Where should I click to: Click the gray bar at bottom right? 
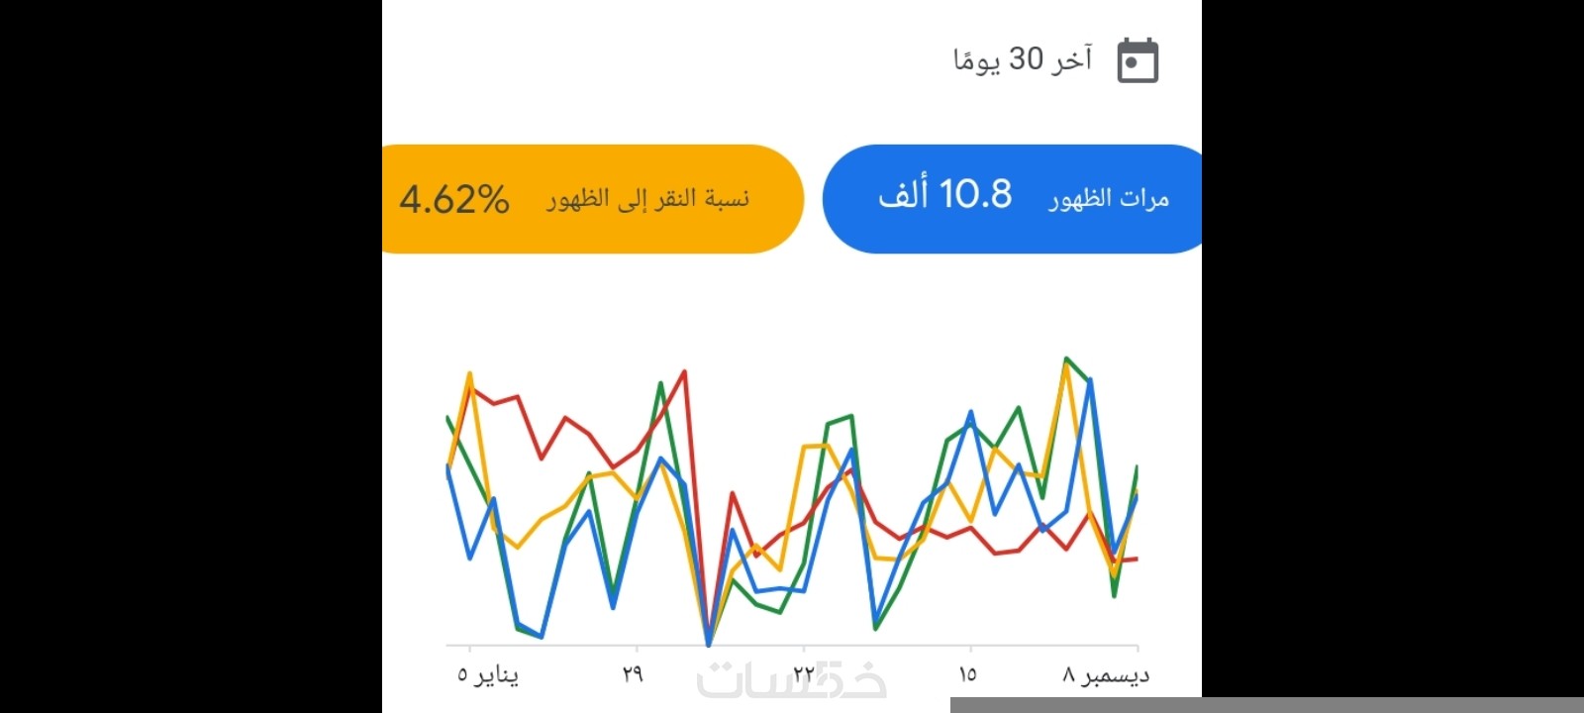coord(1267,705)
